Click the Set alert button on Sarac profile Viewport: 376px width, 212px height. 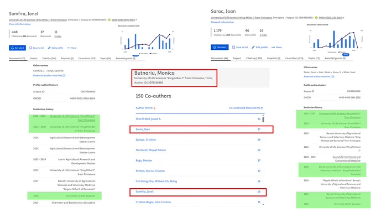coord(220,47)
